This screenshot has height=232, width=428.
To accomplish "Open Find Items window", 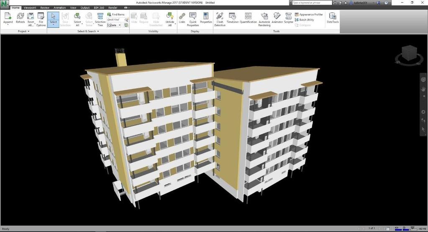I will pyautogui.click(x=116, y=15).
